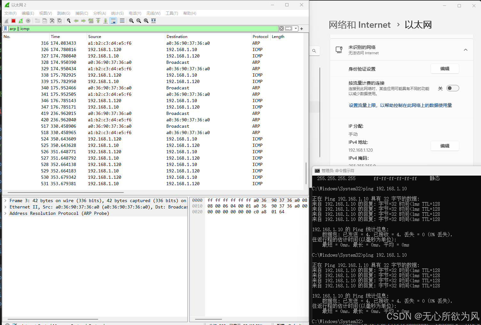Zoom in the packet text

[131, 21]
